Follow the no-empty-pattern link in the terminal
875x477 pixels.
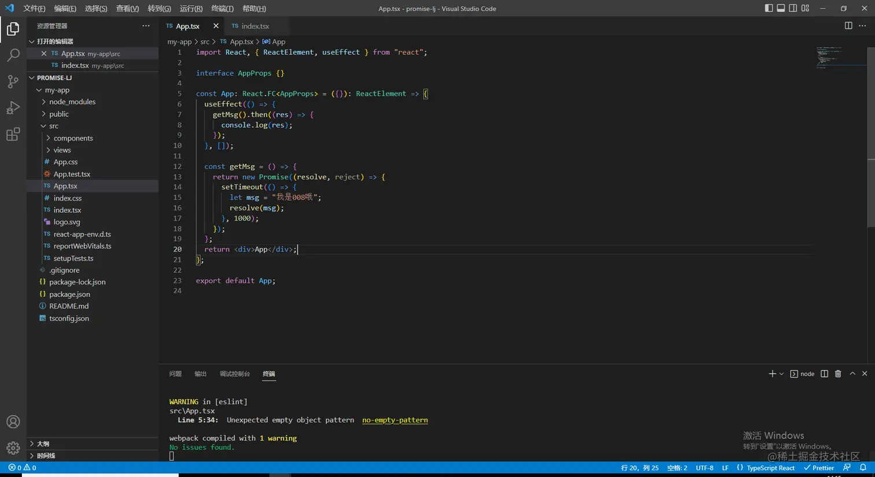point(395,420)
